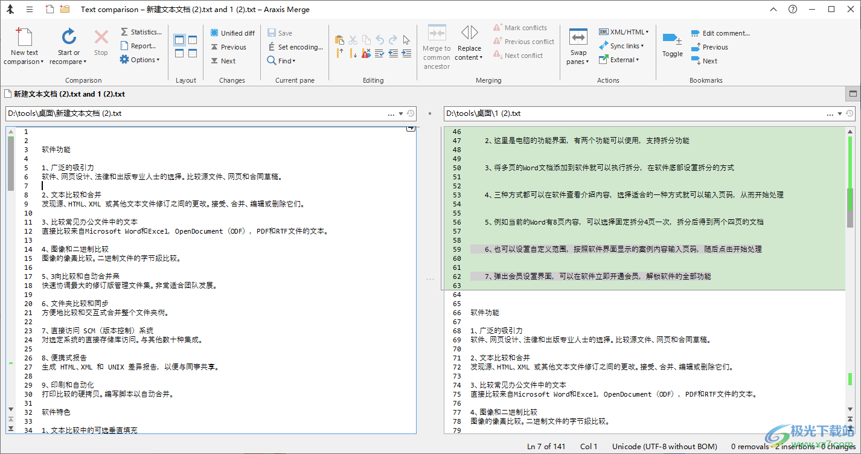Open External dropdown
Screen dimensions: 861x454
coord(619,60)
